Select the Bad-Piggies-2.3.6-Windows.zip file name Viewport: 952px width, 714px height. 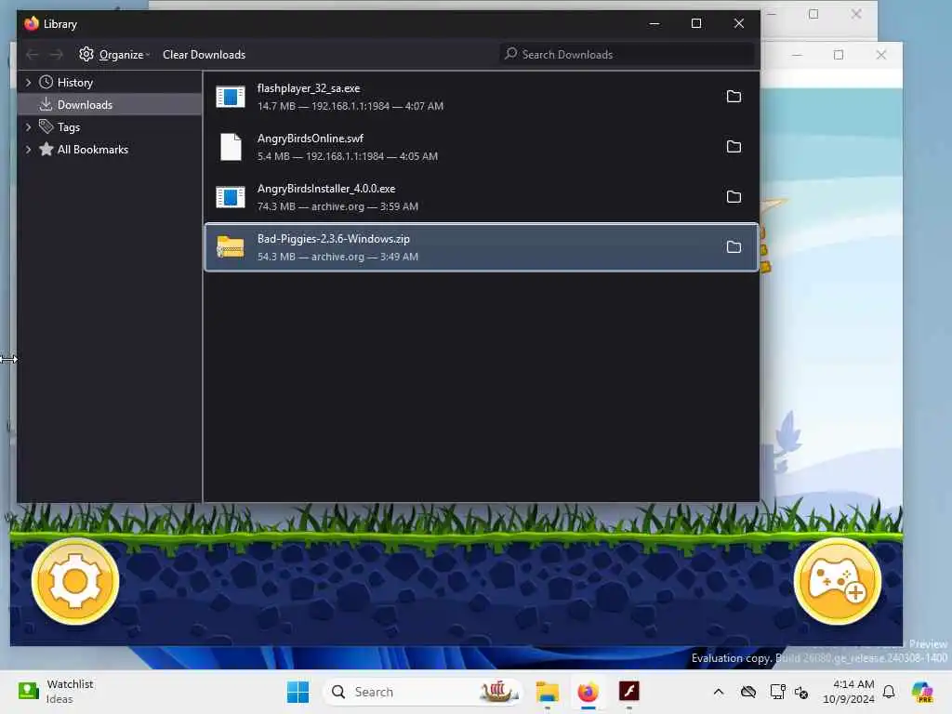pyautogui.click(x=334, y=239)
